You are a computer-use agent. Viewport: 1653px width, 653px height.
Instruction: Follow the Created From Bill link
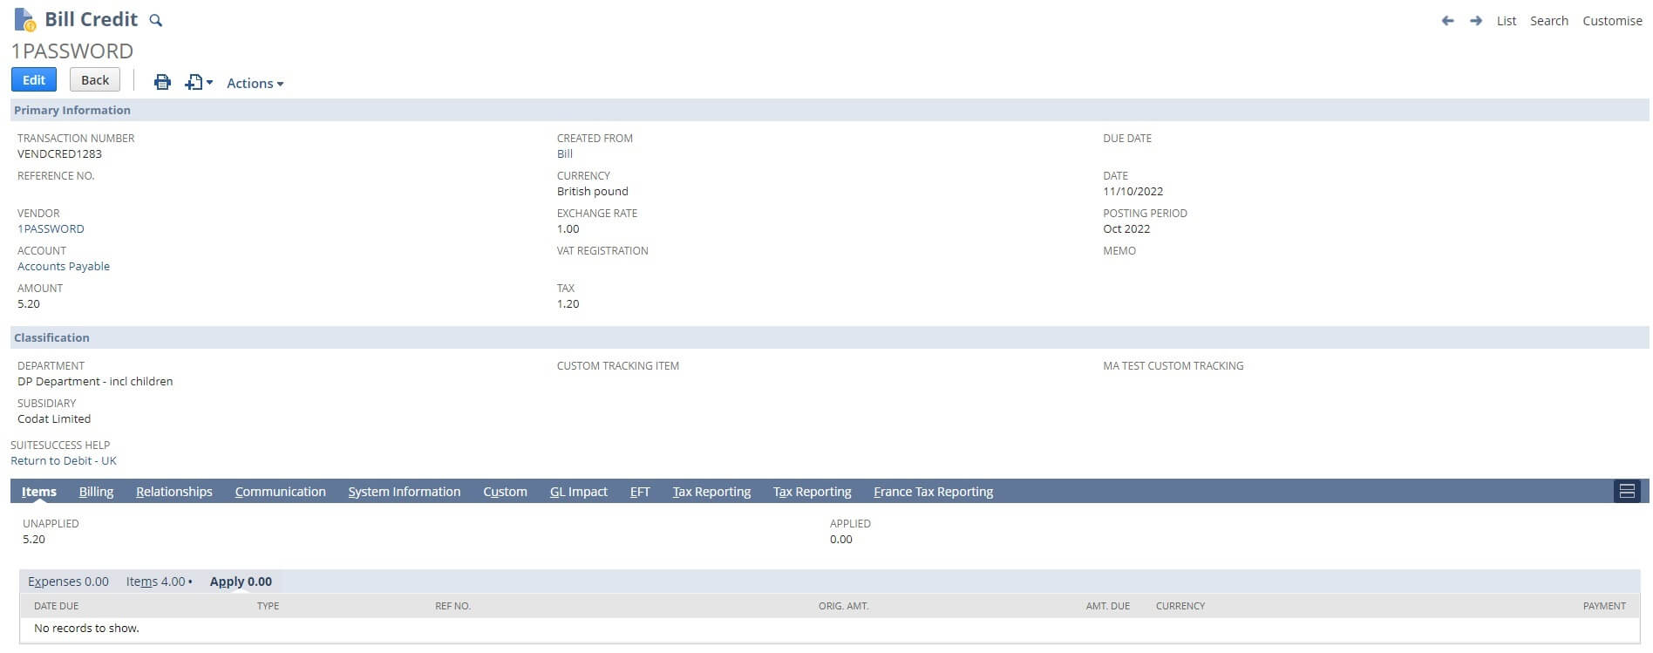point(565,154)
